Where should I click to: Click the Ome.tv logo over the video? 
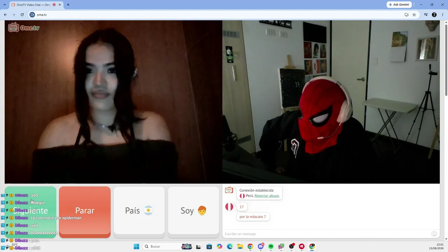coord(24,27)
